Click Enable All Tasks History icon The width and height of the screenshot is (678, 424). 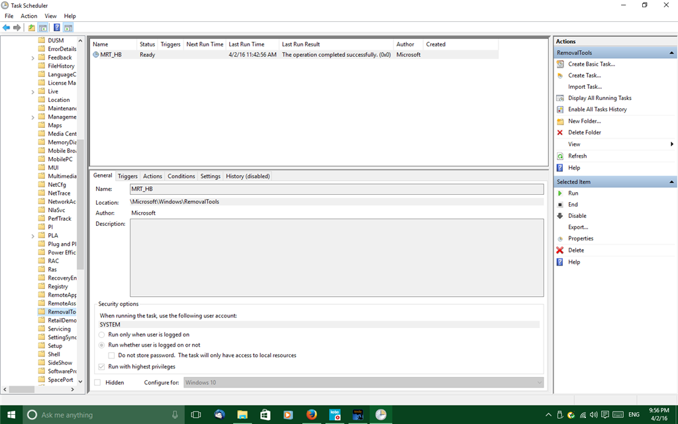560,109
